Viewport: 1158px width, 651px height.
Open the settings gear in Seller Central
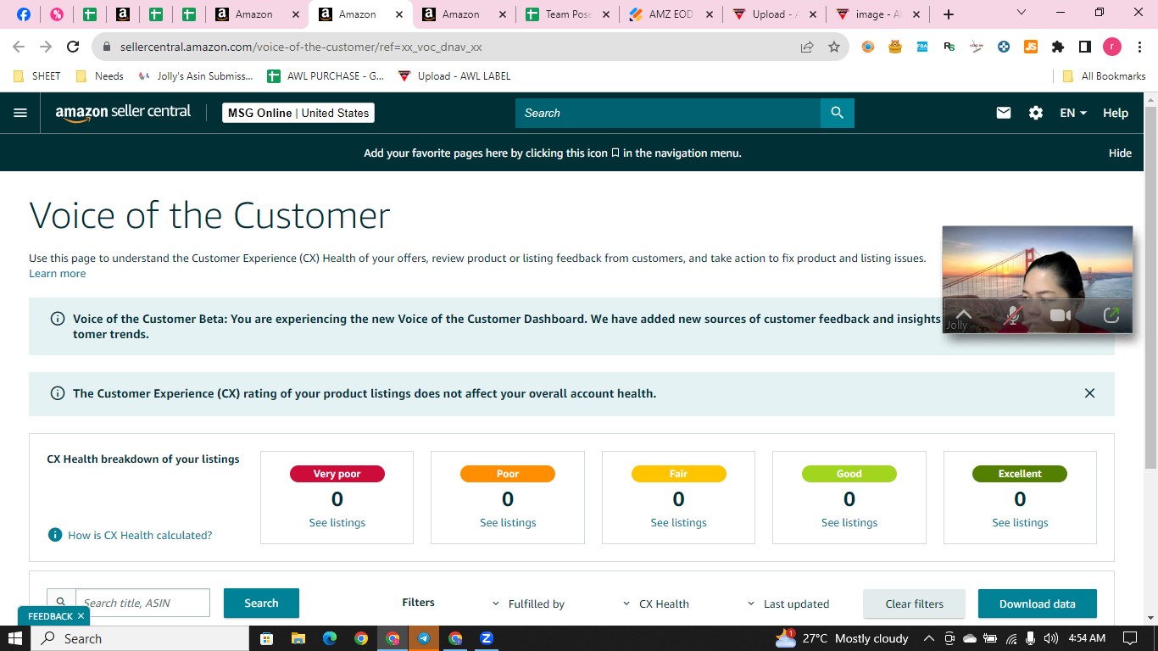pyautogui.click(x=1036, y=113)
